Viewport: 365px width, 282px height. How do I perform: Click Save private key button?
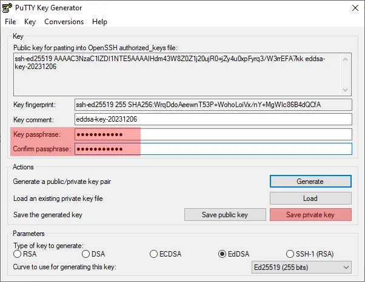310,214
